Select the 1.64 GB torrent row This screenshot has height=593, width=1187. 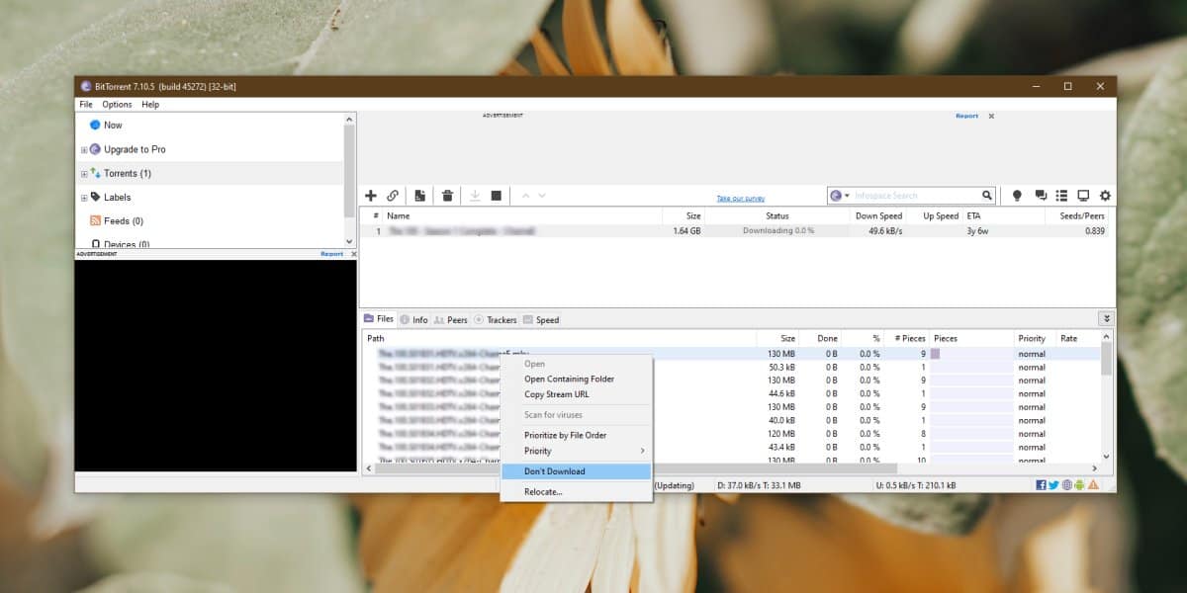[733, 230]
